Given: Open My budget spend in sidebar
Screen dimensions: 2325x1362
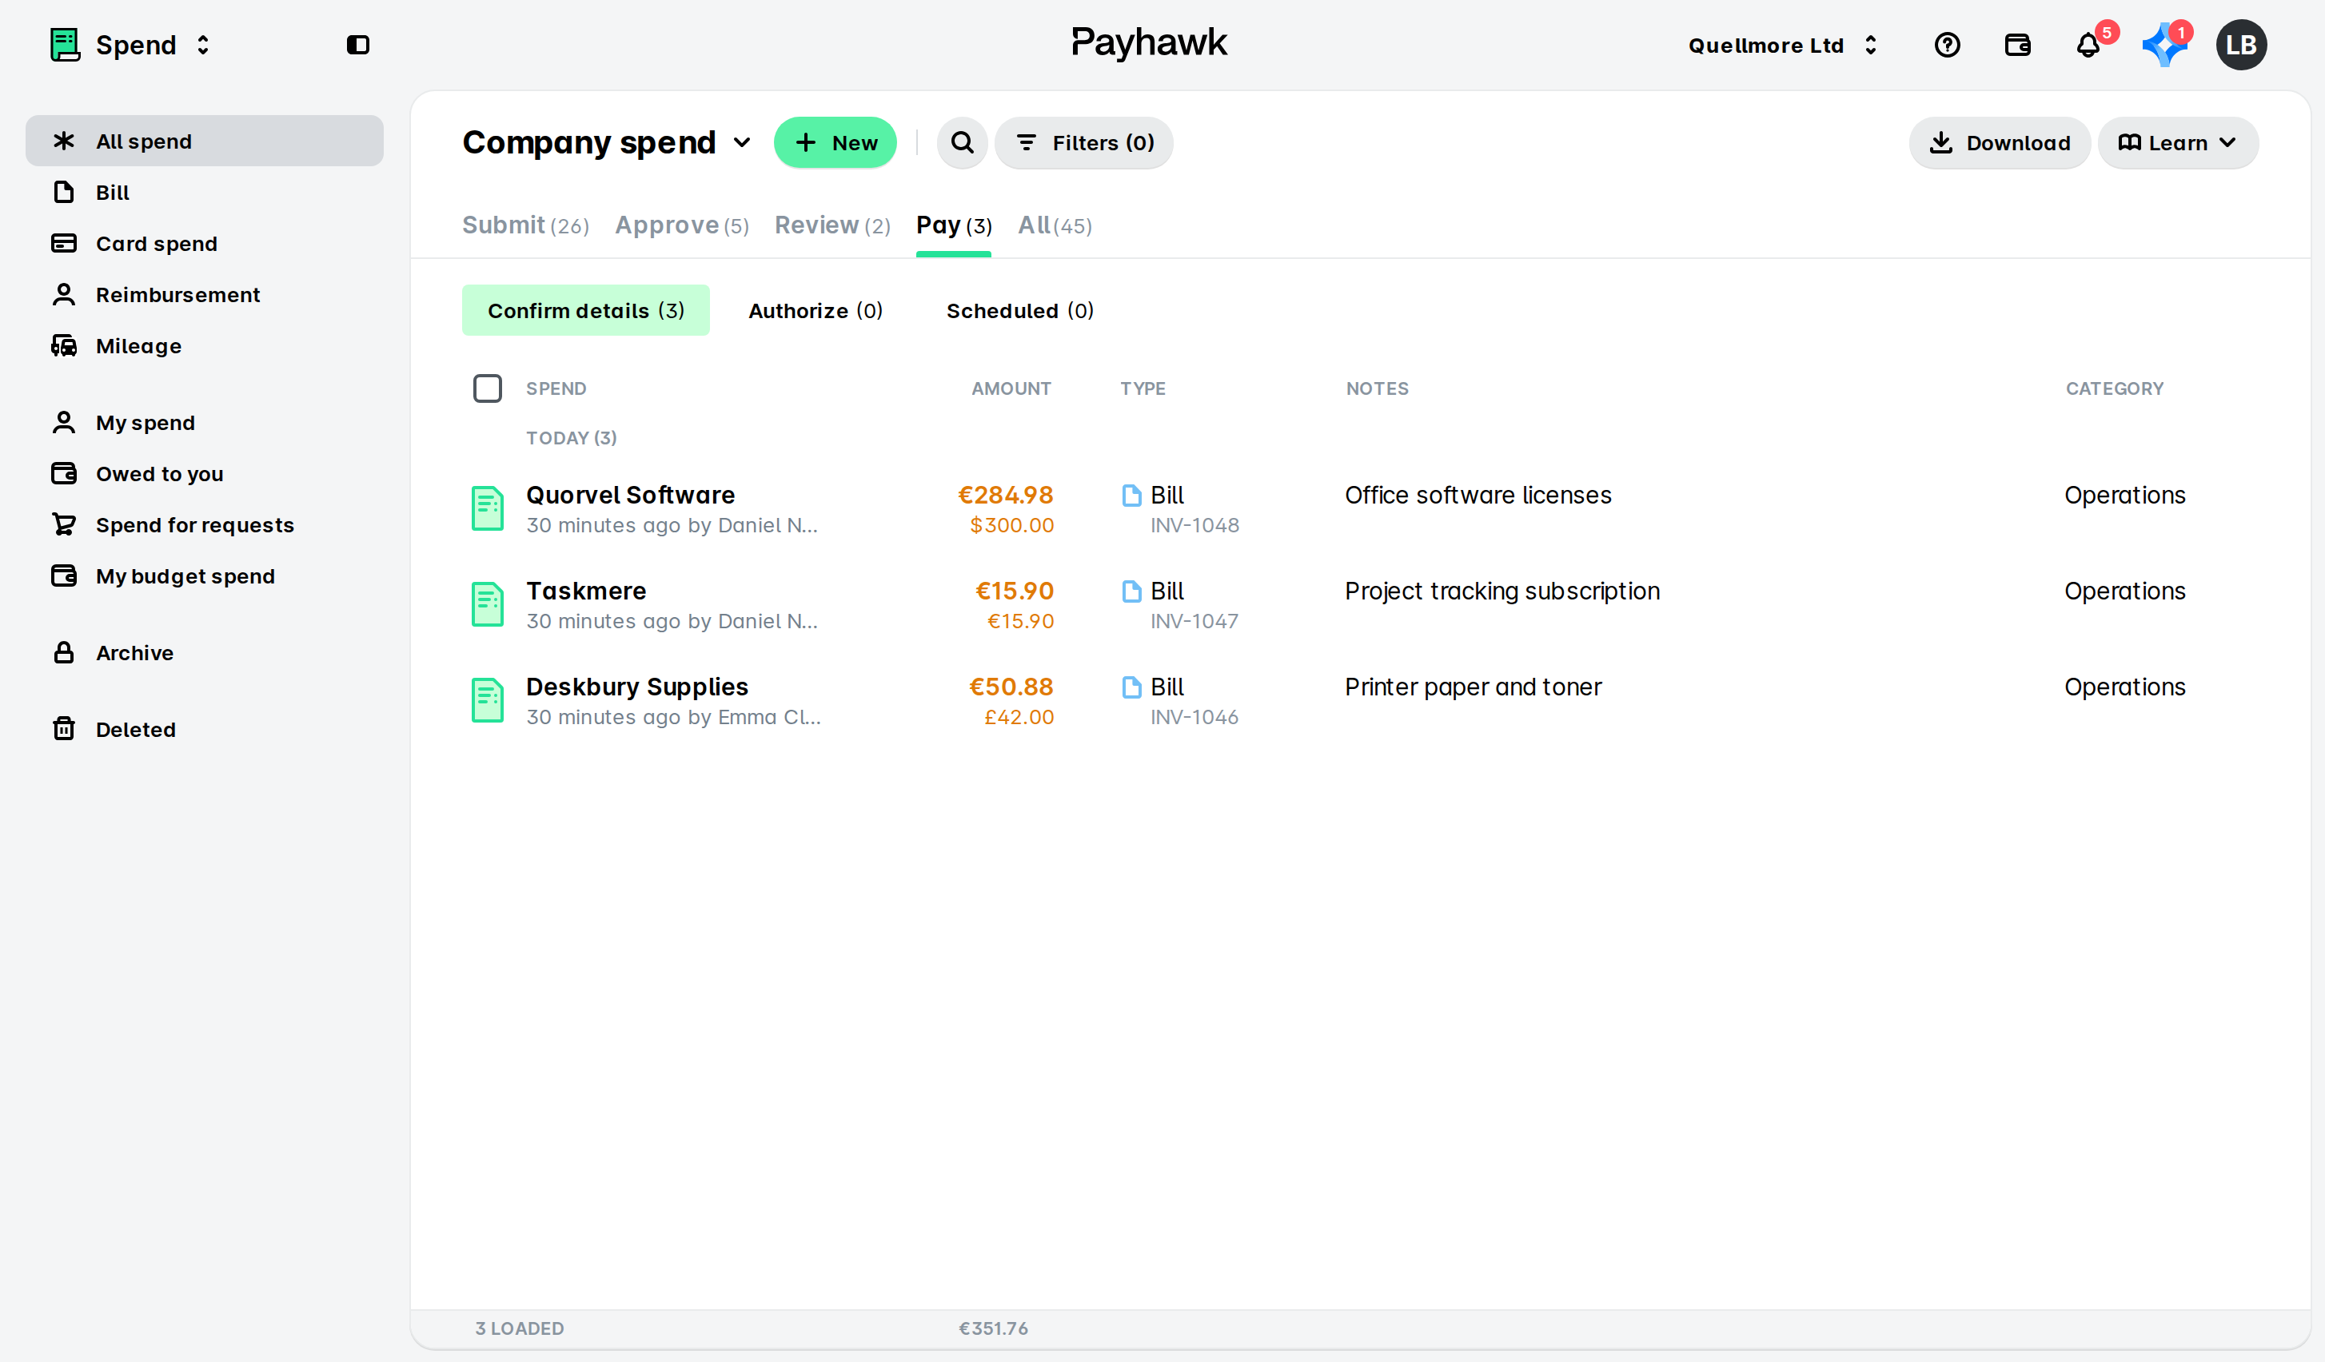Looking at the screenshot, I should pyautogui.click(x=205, y=575).
